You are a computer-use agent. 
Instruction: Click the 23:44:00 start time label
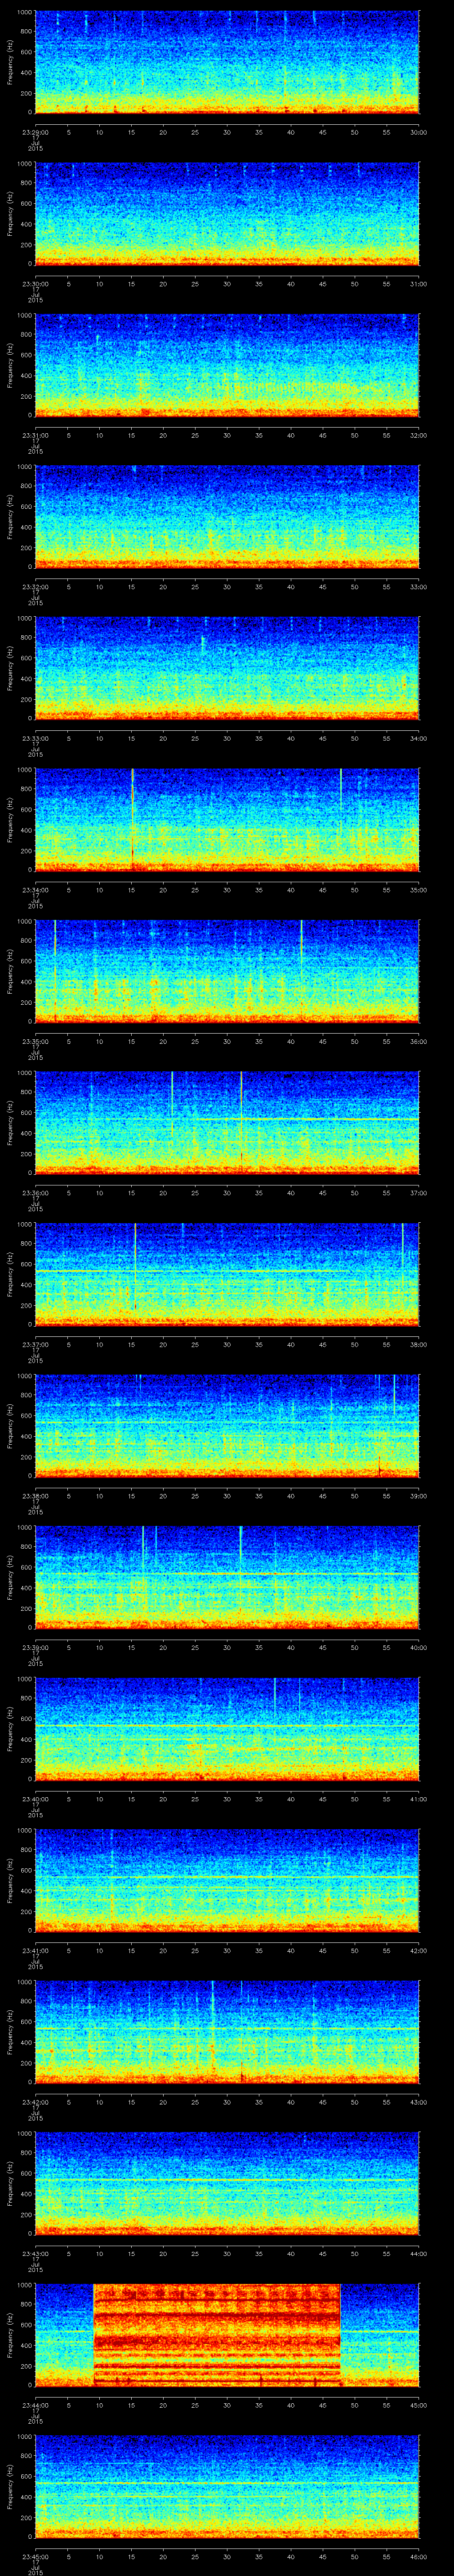click(x=36, y=2406)
